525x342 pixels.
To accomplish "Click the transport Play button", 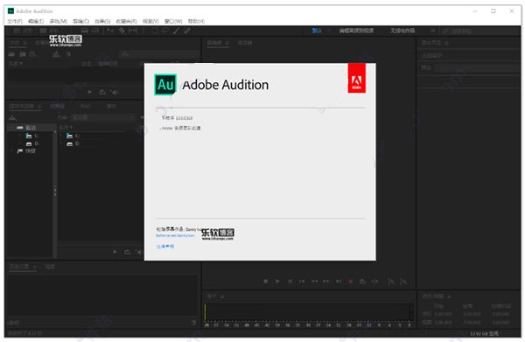I will tap(277, 282).
